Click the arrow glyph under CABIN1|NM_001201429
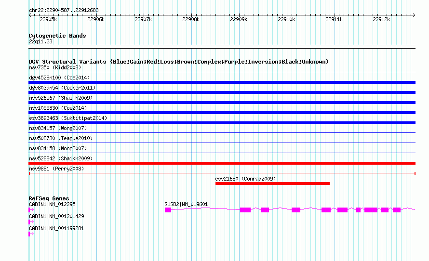This screenshot has width=429, height=261. click(x=31, y=222)
